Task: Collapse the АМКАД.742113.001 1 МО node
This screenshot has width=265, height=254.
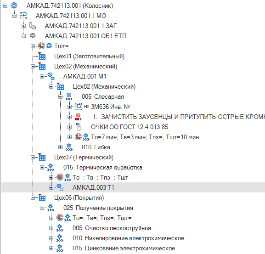Action: coord(14,16)
